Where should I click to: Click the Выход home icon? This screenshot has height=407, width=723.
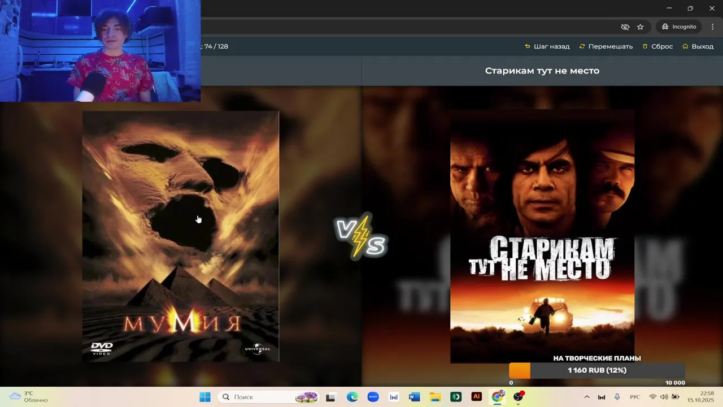coord(685,46)
